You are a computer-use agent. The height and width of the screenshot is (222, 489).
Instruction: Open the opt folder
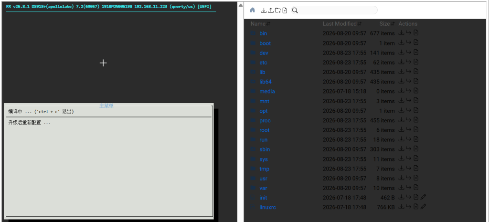[264, 111]
